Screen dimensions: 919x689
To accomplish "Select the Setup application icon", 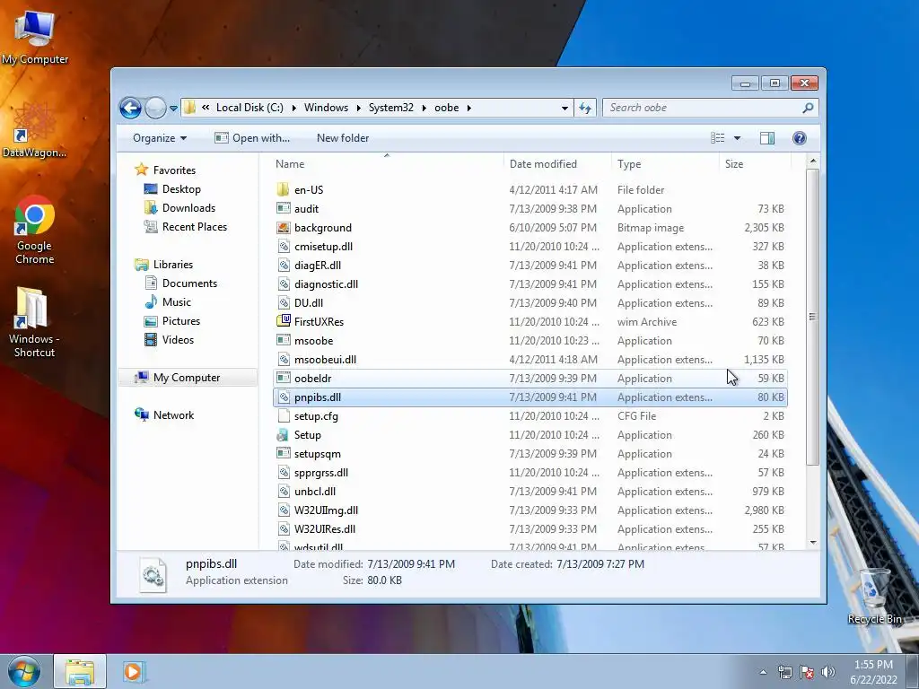I will [x=284, y=435].
